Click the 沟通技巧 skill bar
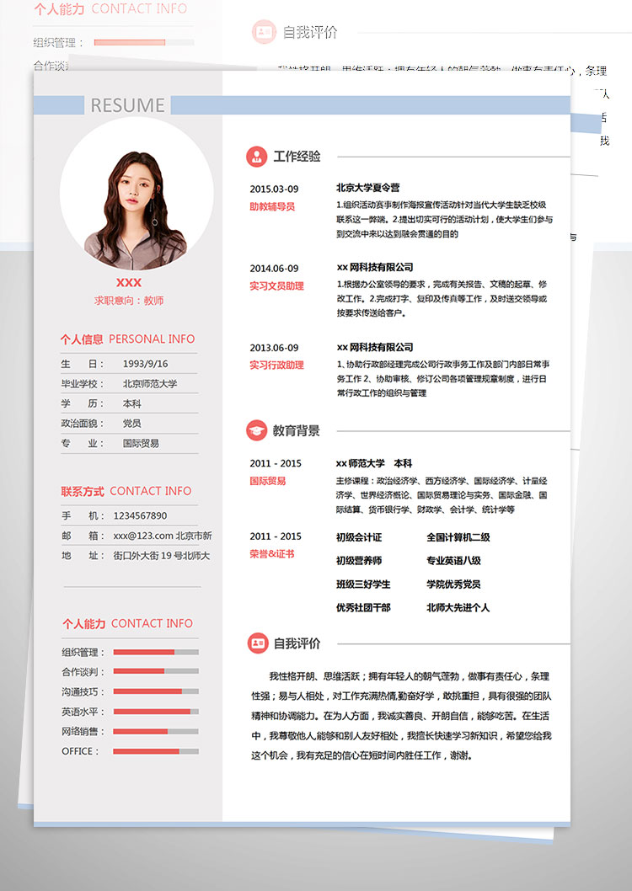 pyautogui.click(x=156, y=691)
